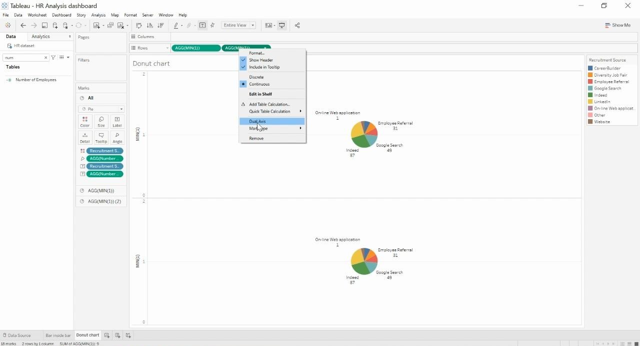The image size is (640, 346).
Task: Click the Tooltip card in Marks
Action: [x=101, y=138]
